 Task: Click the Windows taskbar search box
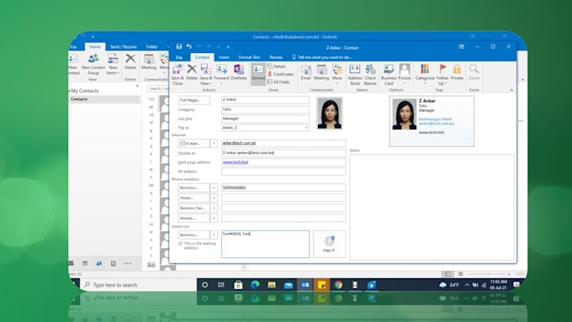[138, 285]
